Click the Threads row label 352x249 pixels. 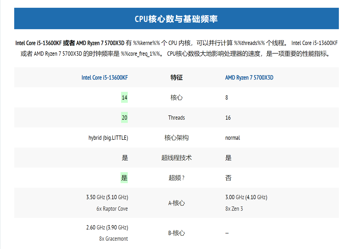pyautogui.click(x=177, y=118)
